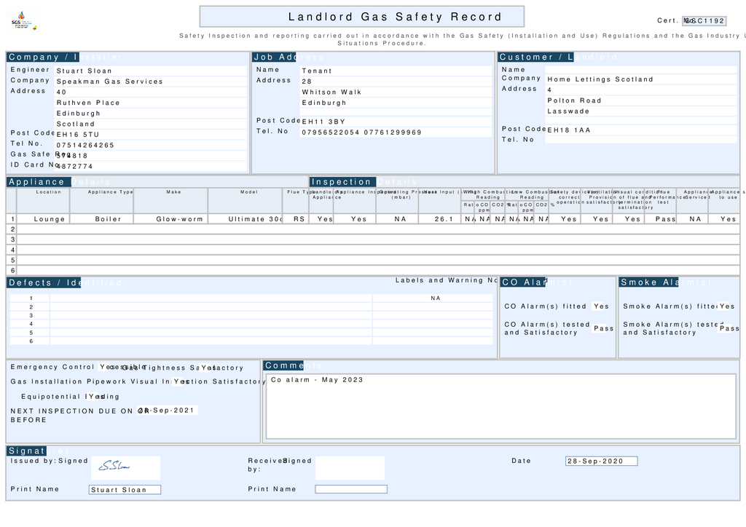Image resolution: width=746 pixels, height=527 pixels.
Task: Click the Engineer name field Stuart Sloan
Action: (151, 71)
